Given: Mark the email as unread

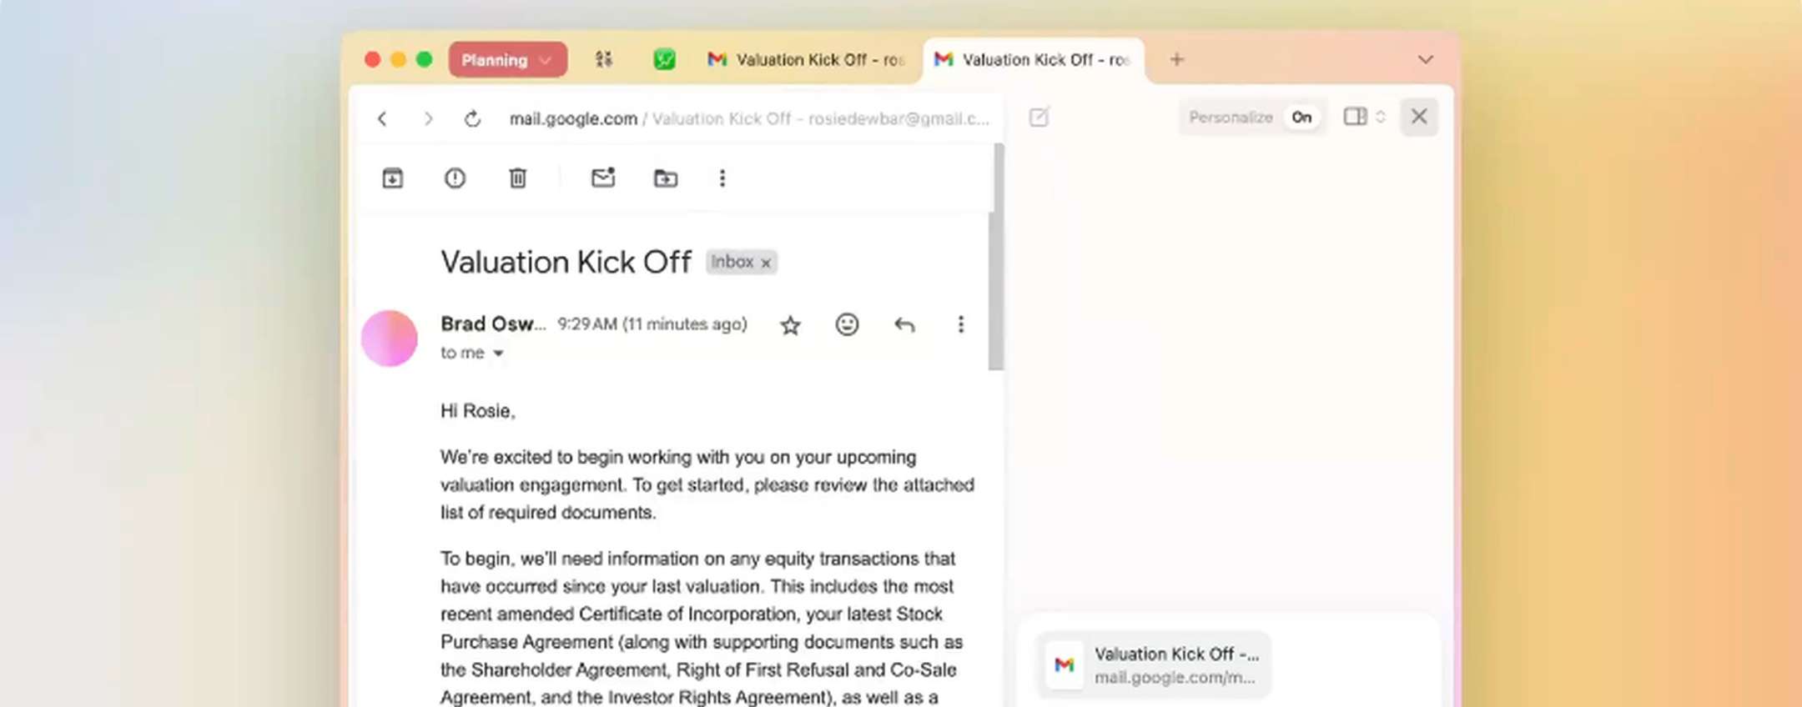Looking at the screenshot, I should pos(603,178).
